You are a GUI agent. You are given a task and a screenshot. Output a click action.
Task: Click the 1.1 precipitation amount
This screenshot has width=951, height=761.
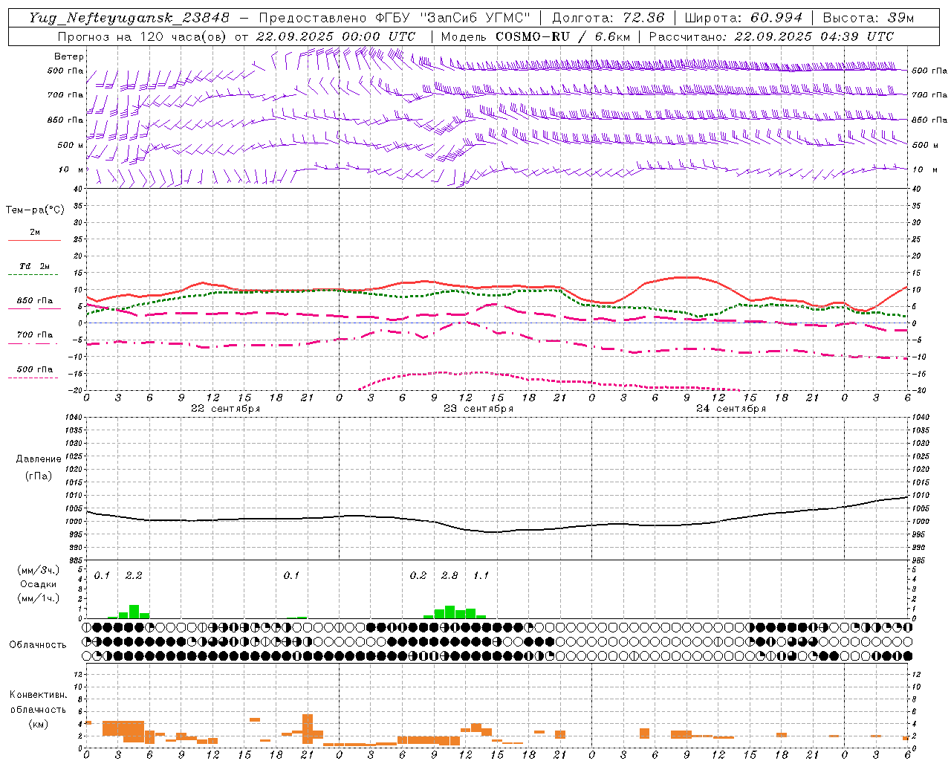click(x=481, y=576)
